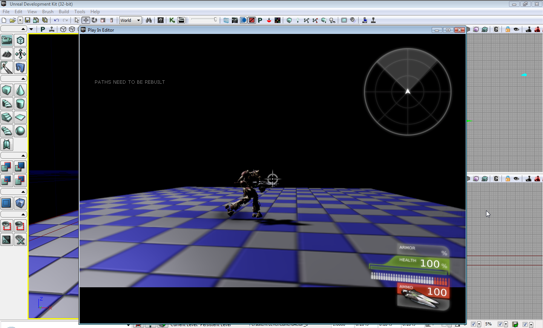Click the Show All Actors crossed-tools icon

coord(20,239)
